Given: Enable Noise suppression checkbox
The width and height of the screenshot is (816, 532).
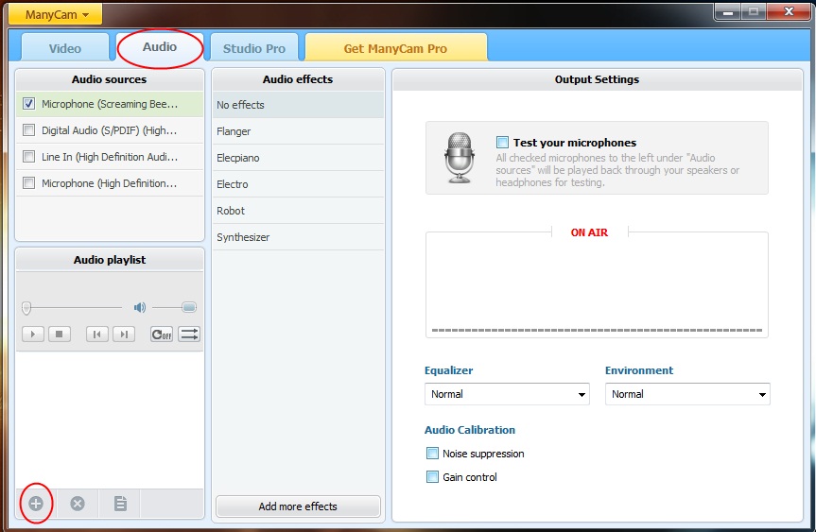Looking at the screenshot, I should point(432,454).
